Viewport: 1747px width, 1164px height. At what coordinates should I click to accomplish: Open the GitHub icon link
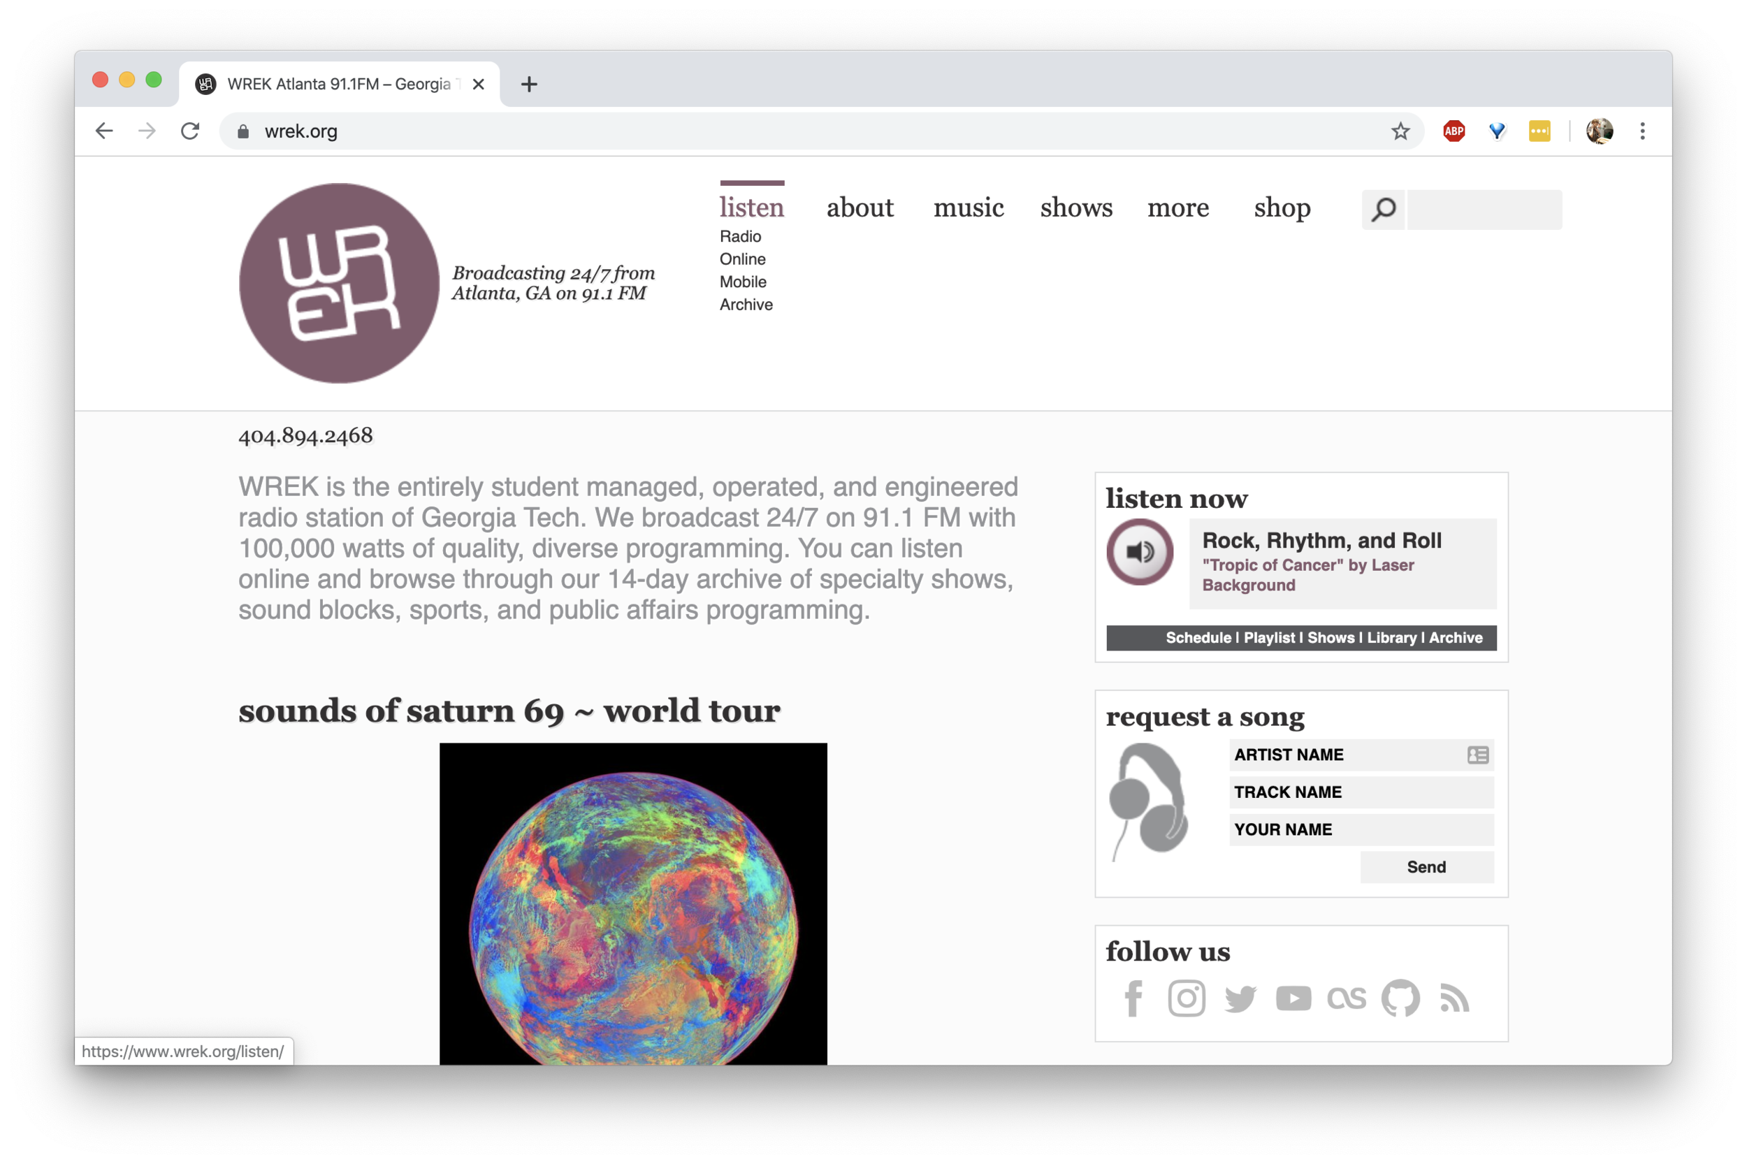click(1400, 998)
